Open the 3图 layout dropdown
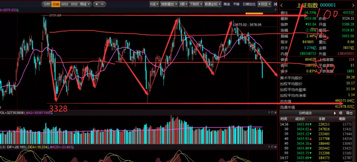 (x=183, y=4)
